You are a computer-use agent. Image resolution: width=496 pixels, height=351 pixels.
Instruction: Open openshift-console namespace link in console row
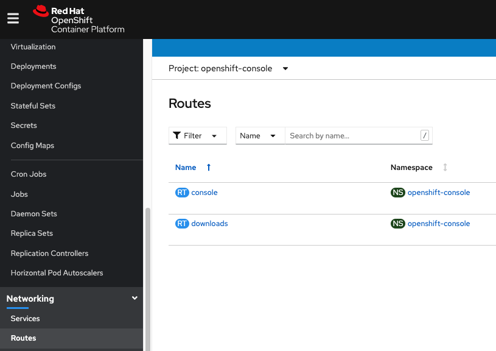coord(439,193)
